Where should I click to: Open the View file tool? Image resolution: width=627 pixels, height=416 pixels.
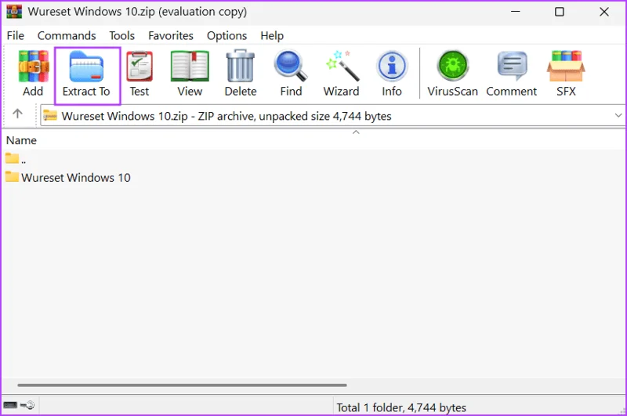coord(190,74)
